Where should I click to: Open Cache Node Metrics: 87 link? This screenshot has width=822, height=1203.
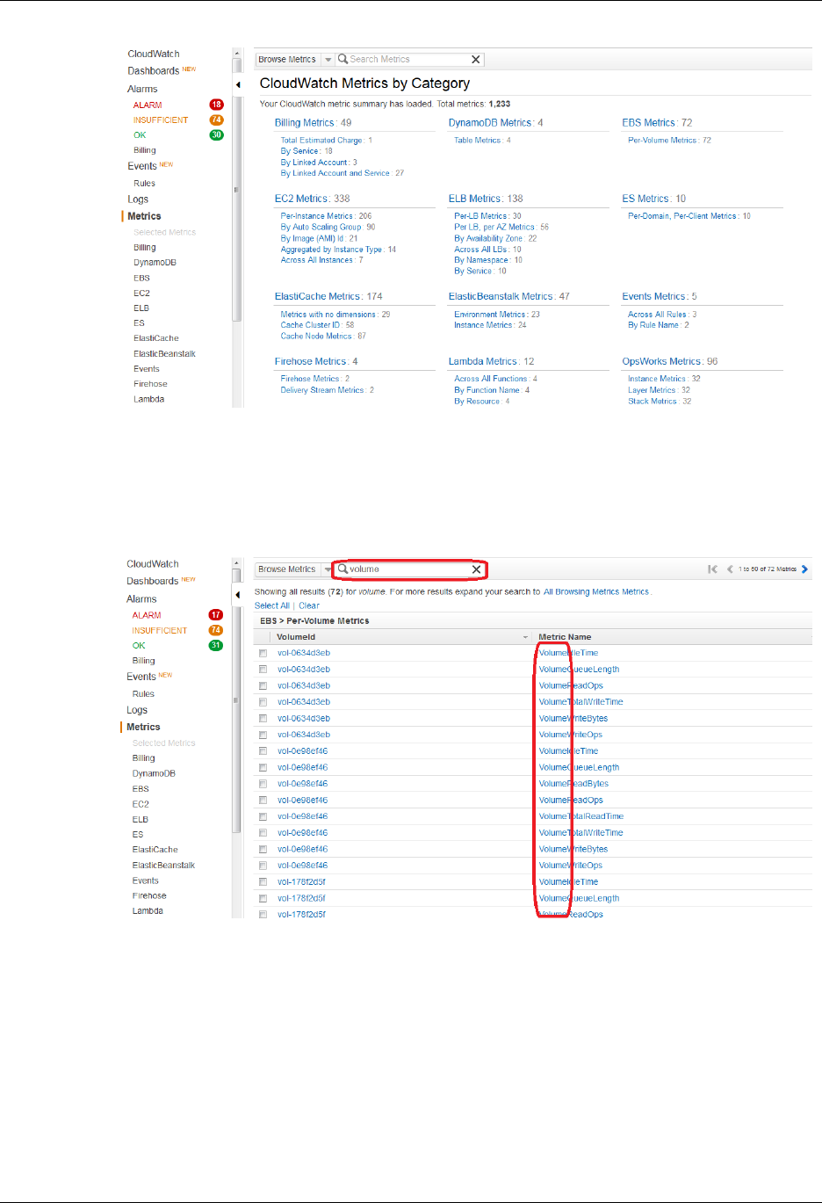coord(323,337)
